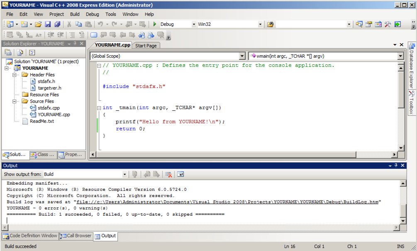417x251 pixels.
Task: Open the Show output from dropdown
Action: tap(124, 174)
